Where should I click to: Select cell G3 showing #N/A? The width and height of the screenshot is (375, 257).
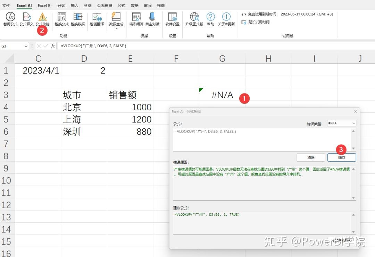click(x=222, y=95)
